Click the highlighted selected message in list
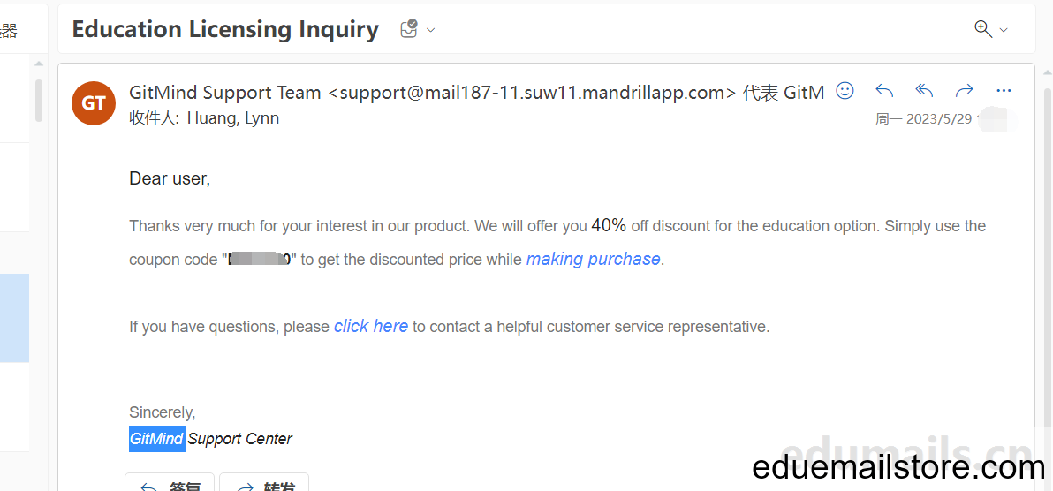The height and width of the screenshot is (491, 1053). 14,318
